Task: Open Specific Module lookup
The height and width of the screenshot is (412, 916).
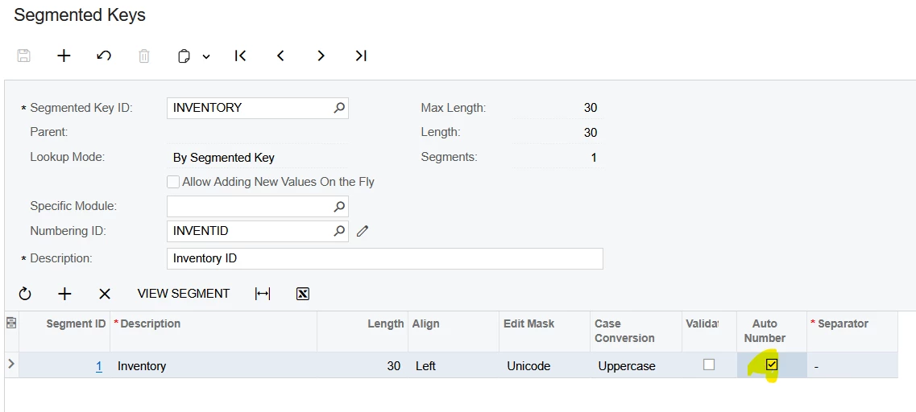Action: click(x=339, y=207)
